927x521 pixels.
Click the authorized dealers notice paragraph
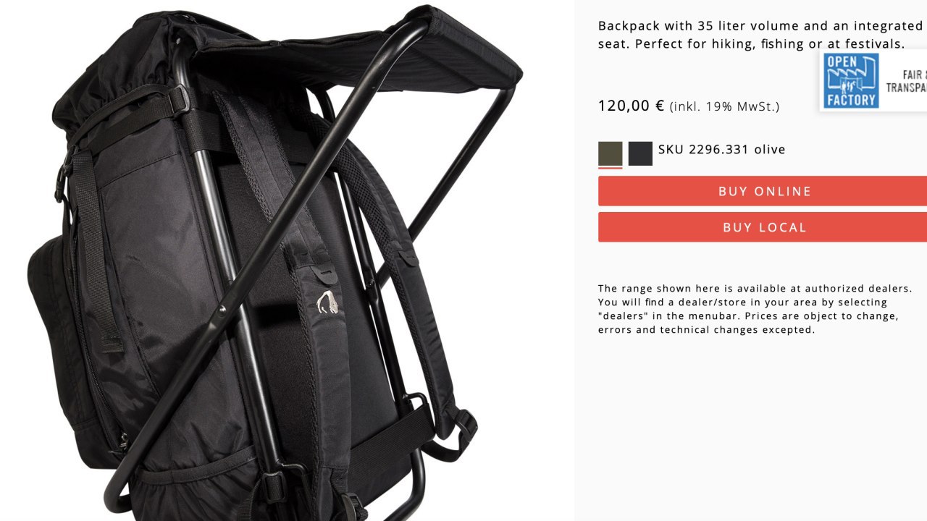click(755, 309)
